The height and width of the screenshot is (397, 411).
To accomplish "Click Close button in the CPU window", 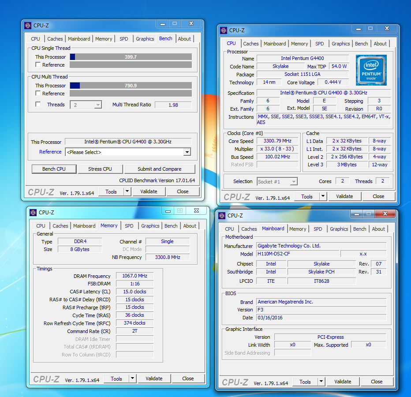I will click(x=378, y=196).
